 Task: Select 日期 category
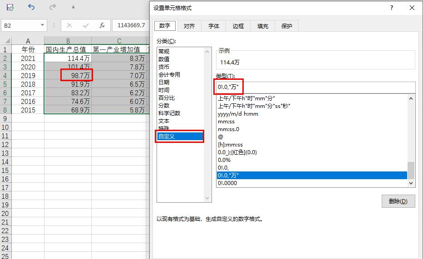181,82
